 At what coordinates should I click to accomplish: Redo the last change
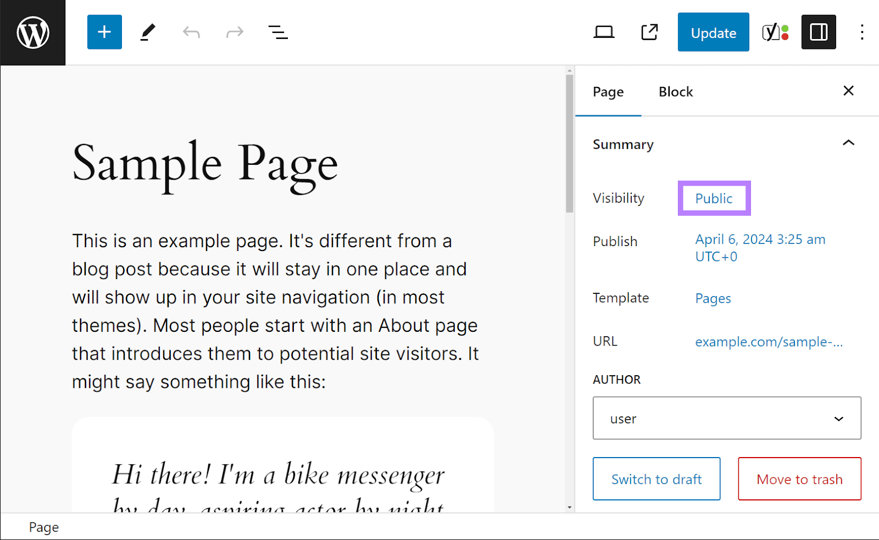234,32
